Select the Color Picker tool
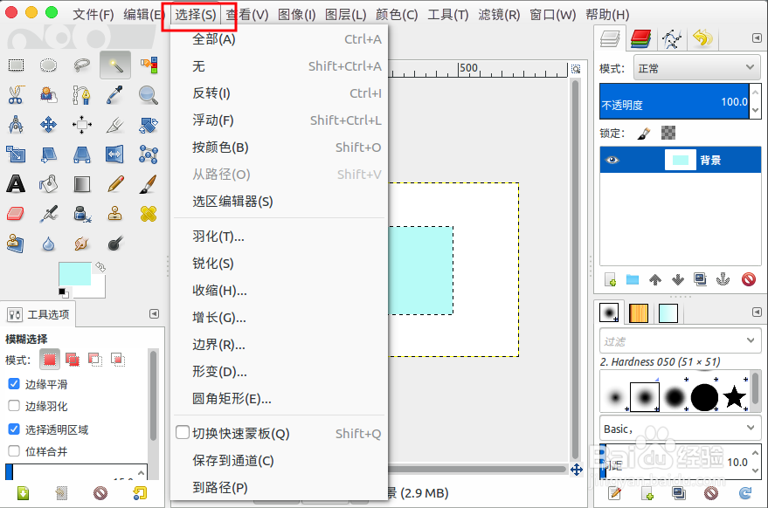Viewport: 768px width, 508px height. (x=115, y=94)
